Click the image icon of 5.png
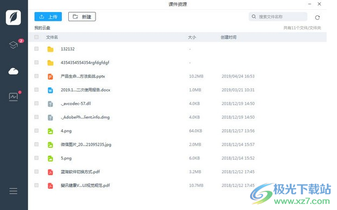 click(x=50, y=158)
